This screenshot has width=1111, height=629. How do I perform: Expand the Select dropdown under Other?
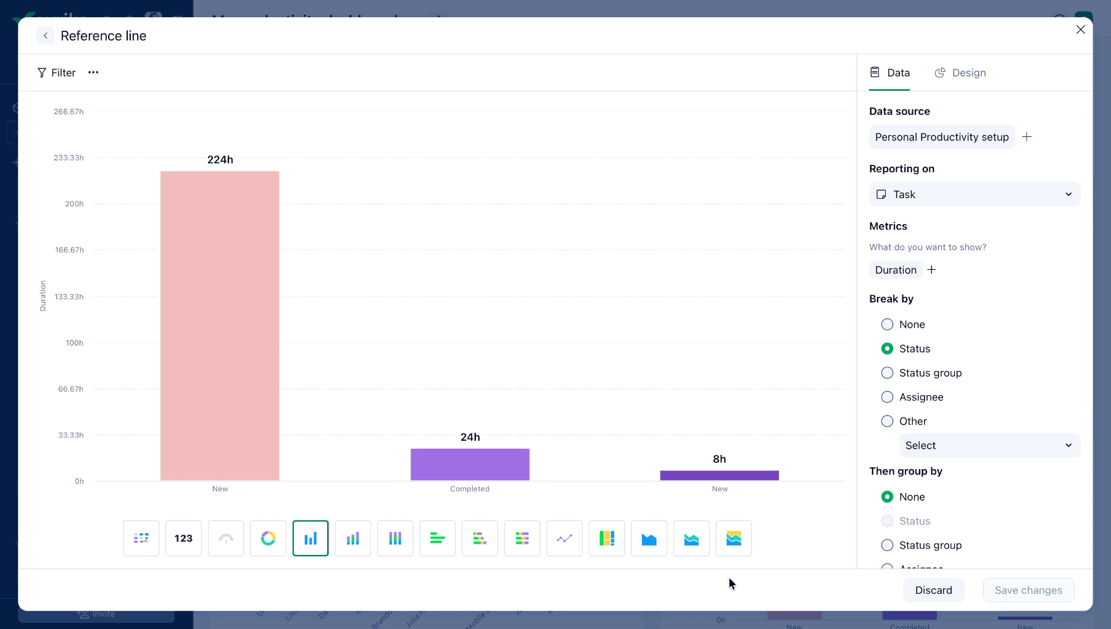[989, 446]
